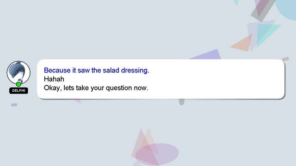Click the gray slanted rectangle top right
This screenshot has height=166, width=296.
coord(263,9)
